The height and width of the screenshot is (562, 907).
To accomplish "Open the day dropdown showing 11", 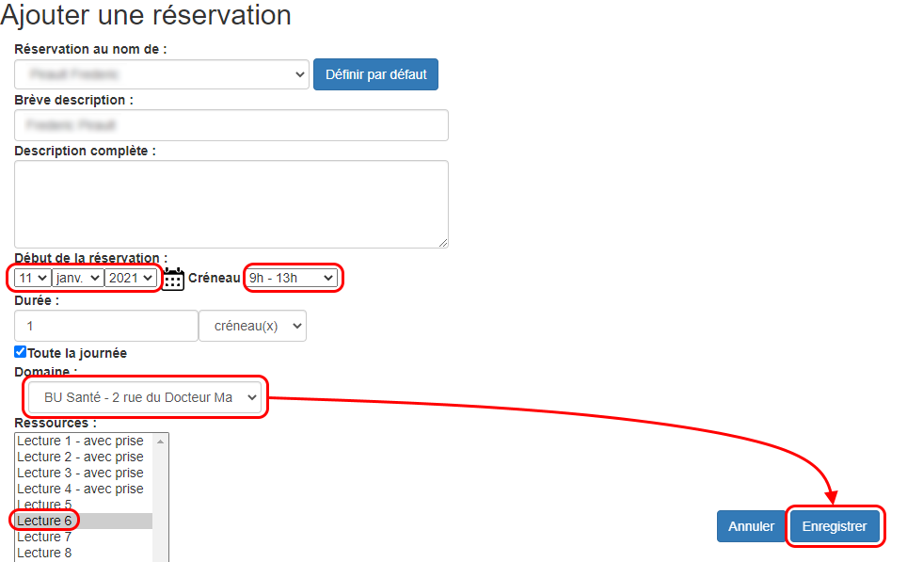I will [34, 279].
